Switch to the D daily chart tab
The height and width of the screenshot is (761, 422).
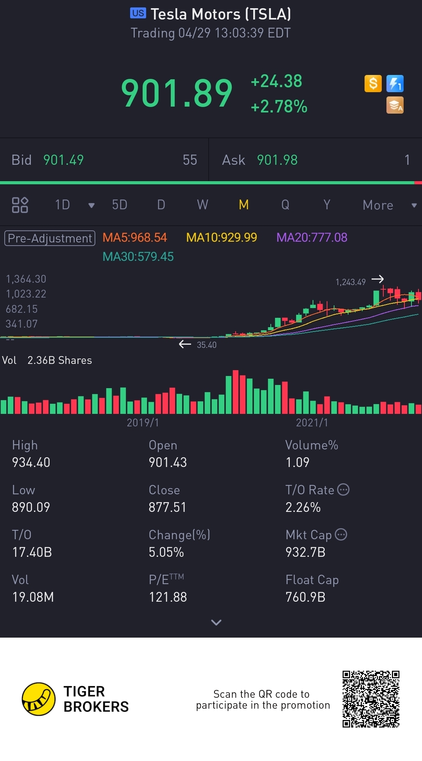(161, 205)
